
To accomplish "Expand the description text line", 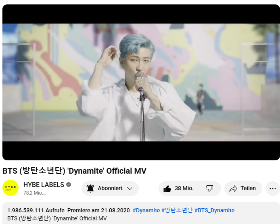I will (57, 218).
